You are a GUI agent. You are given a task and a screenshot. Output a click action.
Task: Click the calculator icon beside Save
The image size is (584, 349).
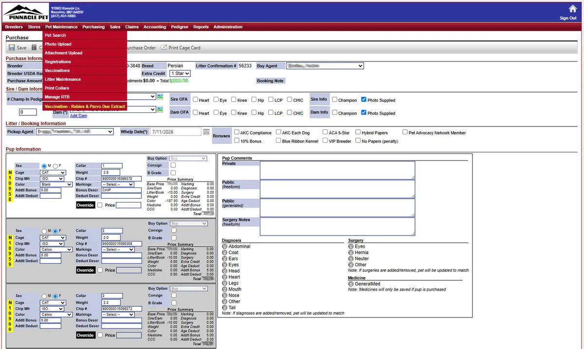(34, 48)
